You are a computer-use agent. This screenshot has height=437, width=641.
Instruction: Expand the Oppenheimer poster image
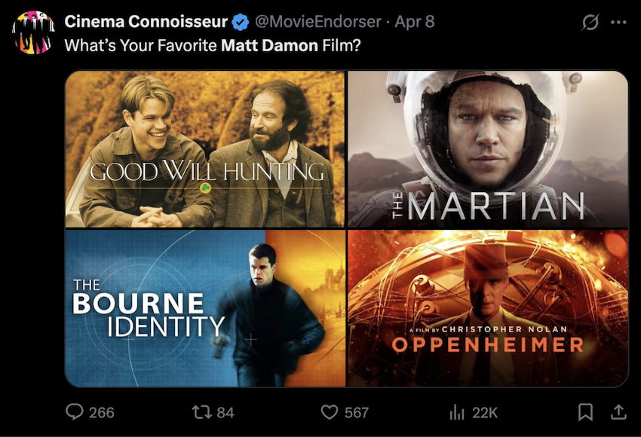[x=488, y=308]
